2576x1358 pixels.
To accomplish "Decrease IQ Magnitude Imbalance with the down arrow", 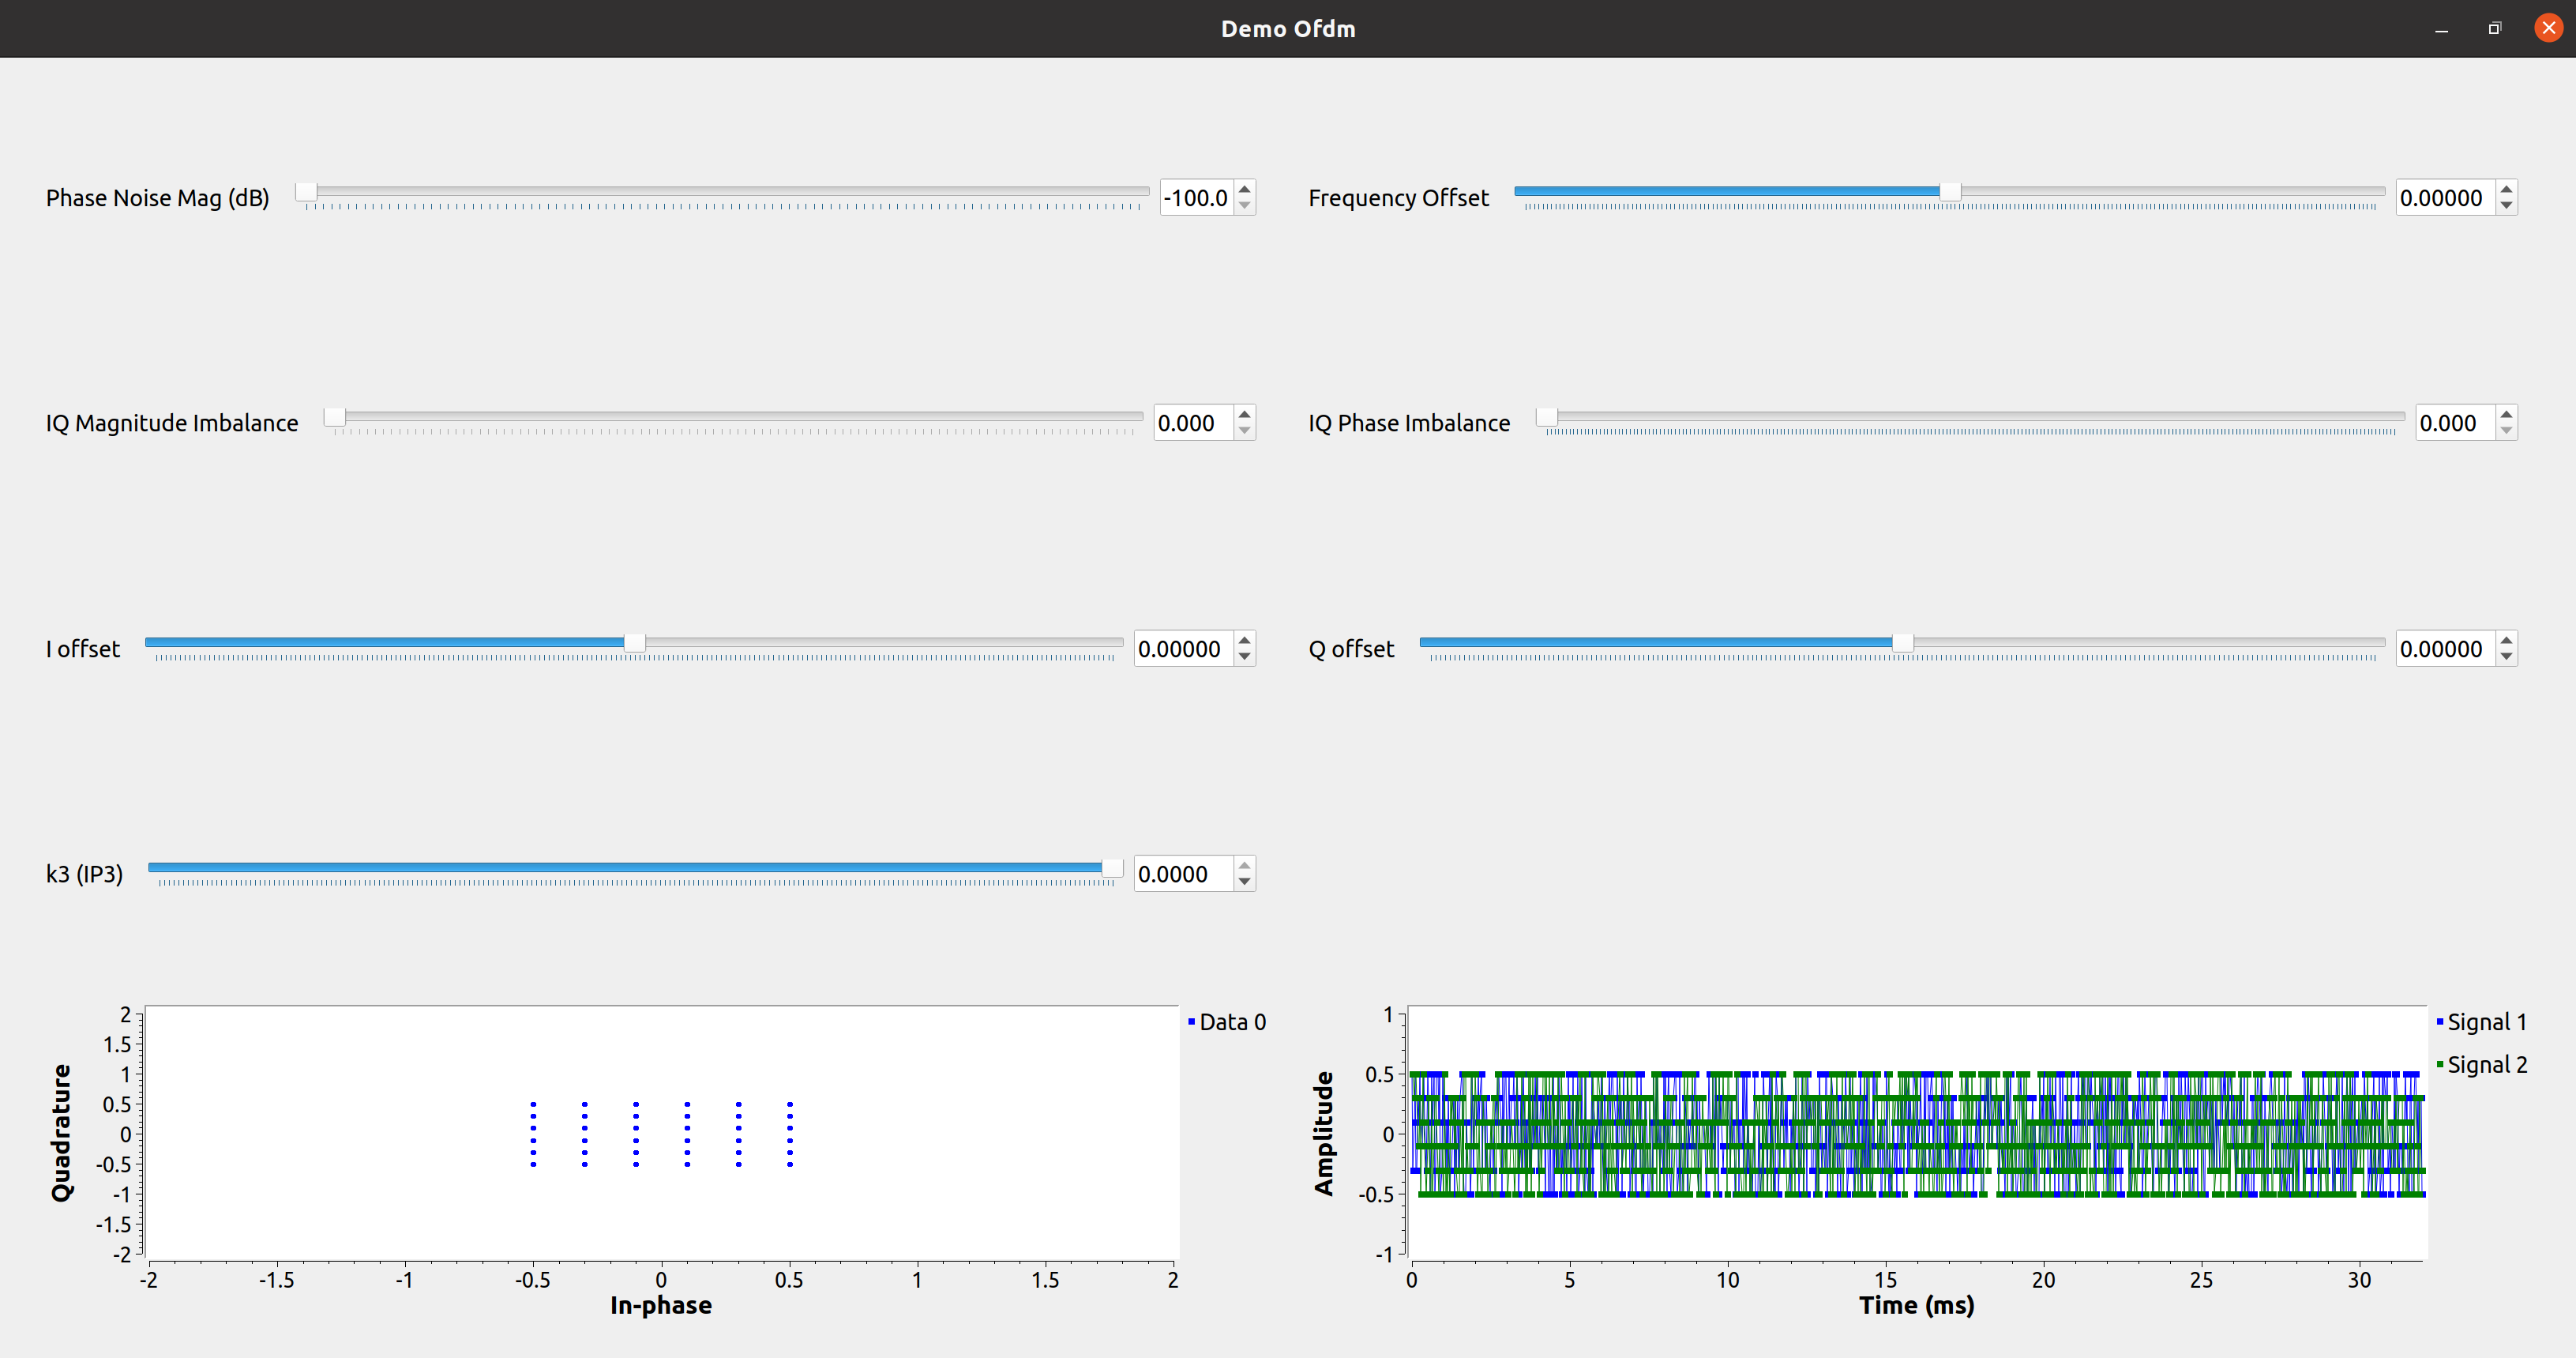I will click(x=1244, y=431).
